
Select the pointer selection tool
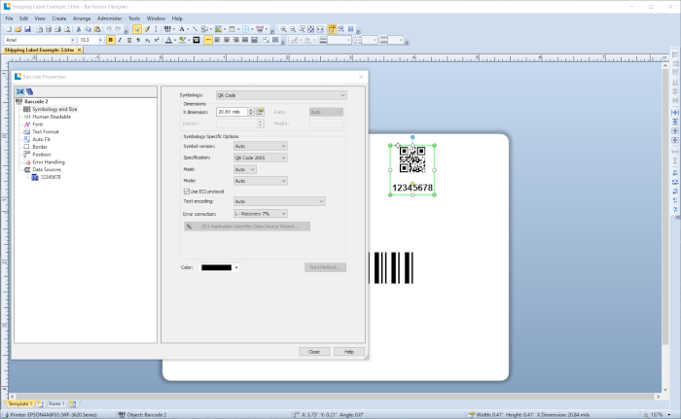pyautogui.click(x=137, y=29)
